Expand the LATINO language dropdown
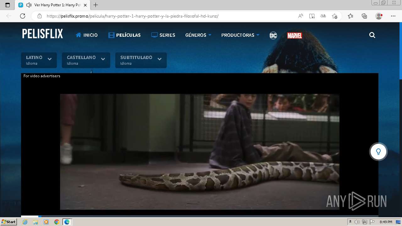The image size is (402, 226). coord(39,60)
